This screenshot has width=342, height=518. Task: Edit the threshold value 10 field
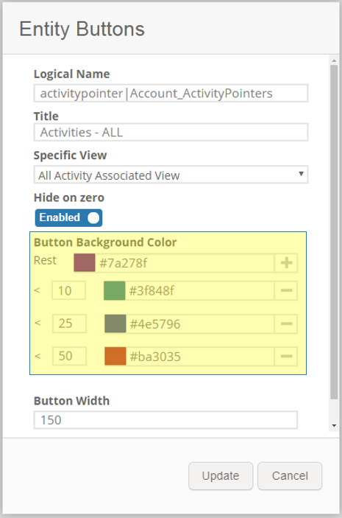[x=69, y=291]
